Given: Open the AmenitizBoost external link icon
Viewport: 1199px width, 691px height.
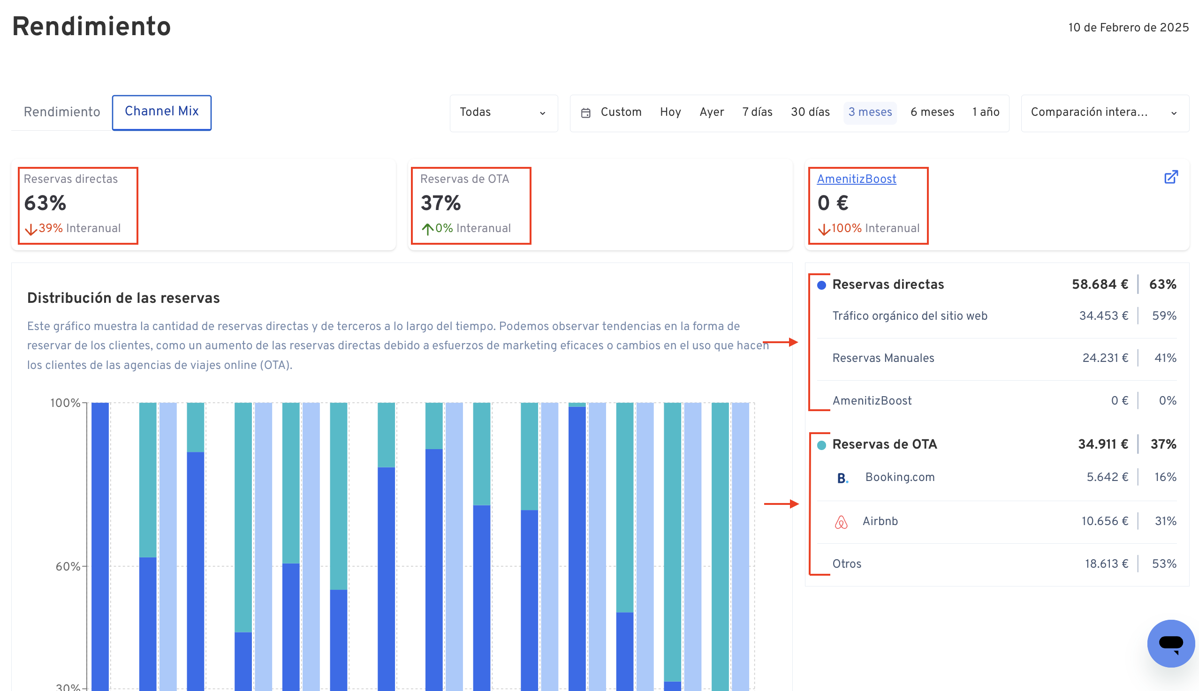Looking at the screenshot, I should click(x=1171, y=177).
